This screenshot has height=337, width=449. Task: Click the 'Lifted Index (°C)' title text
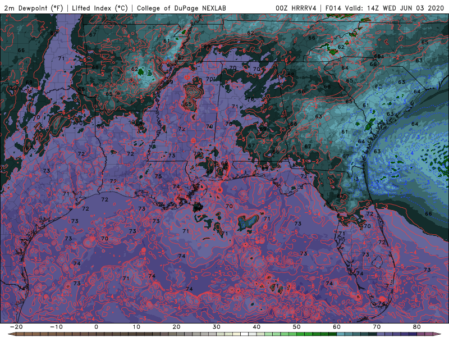pos(100,8)
